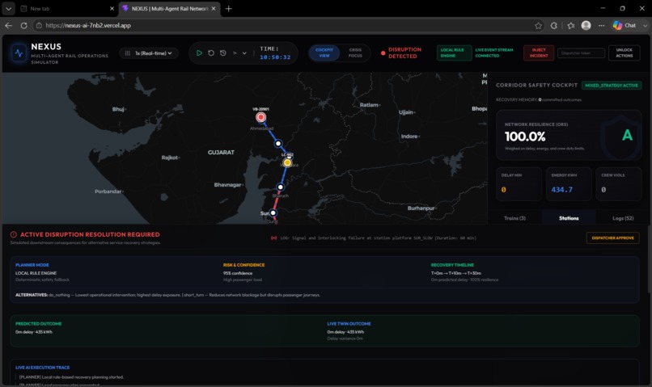Click the Live Twin Outcome heading
Image resolution: width=652 pixels, height=387 pixels.
tap(349, 323)
